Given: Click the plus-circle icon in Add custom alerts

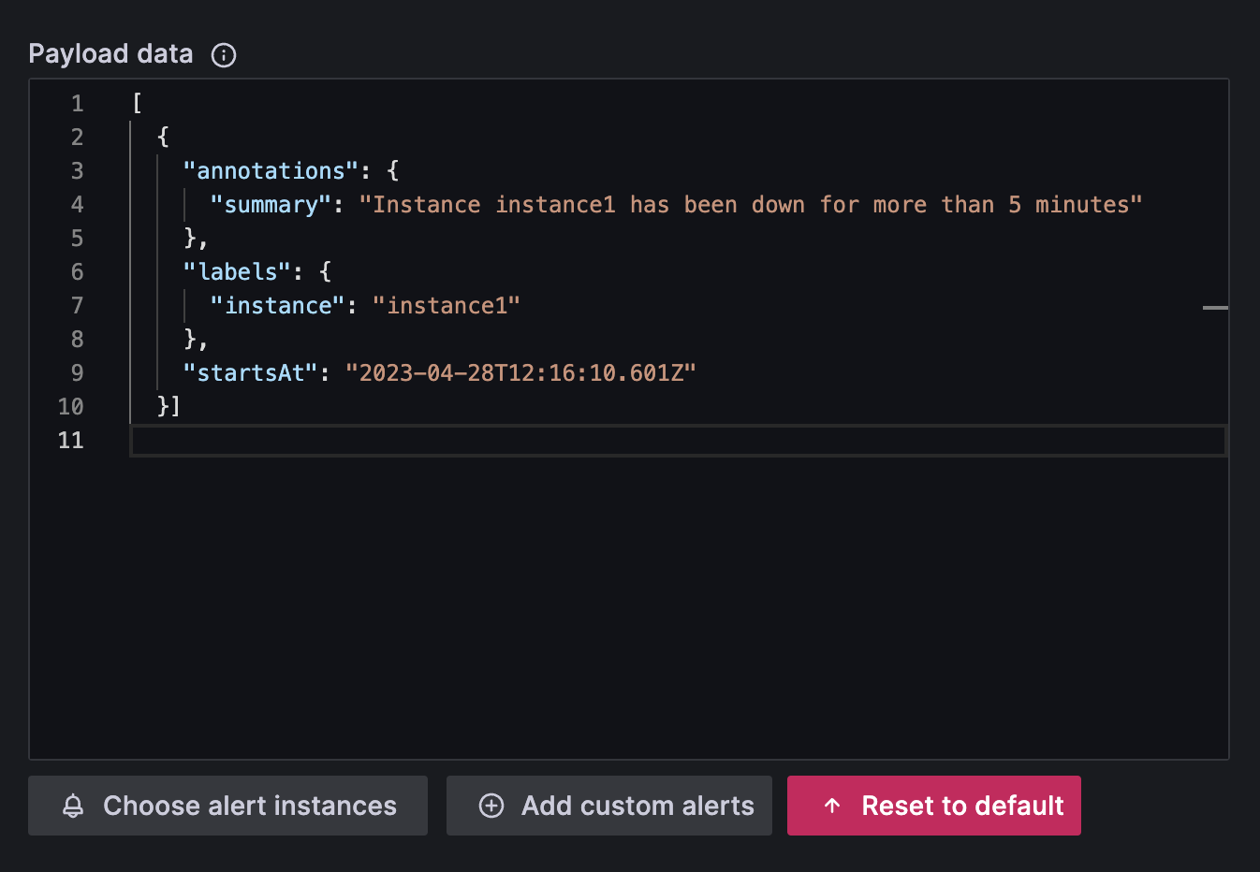Looking at the screenshot, I should point(491,806).
